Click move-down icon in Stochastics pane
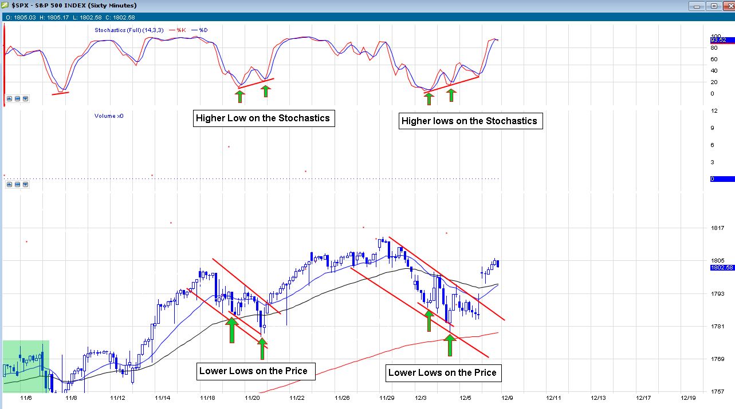Viewport: 735px width, 409px height. coord(25,98)
